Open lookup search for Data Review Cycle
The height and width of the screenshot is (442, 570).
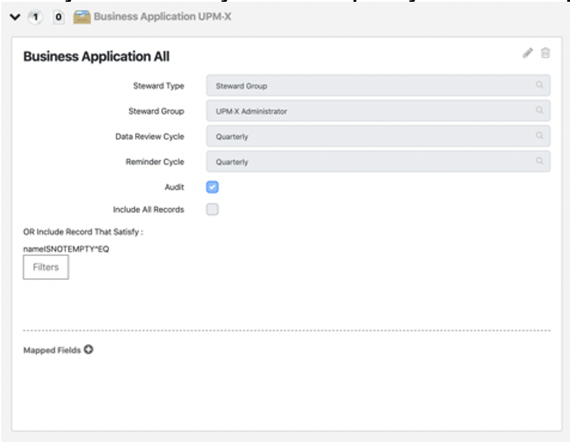[539, 135]
